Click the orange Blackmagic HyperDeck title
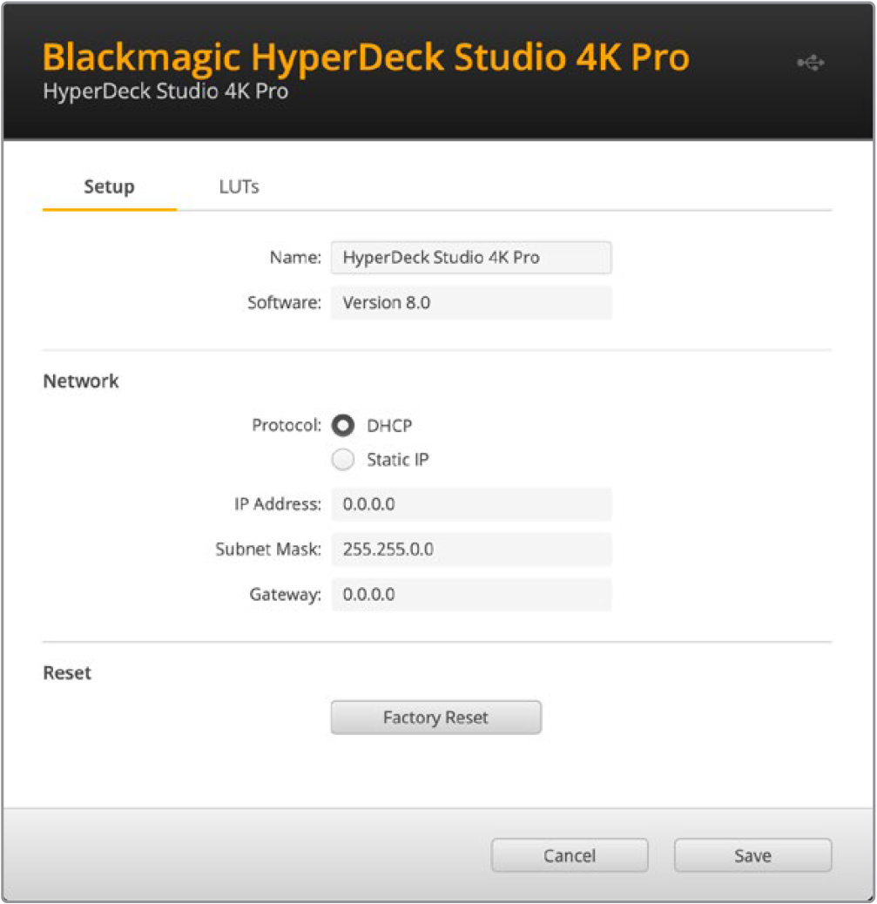Screen dimensions: 877x904 (x=366, y=57)
